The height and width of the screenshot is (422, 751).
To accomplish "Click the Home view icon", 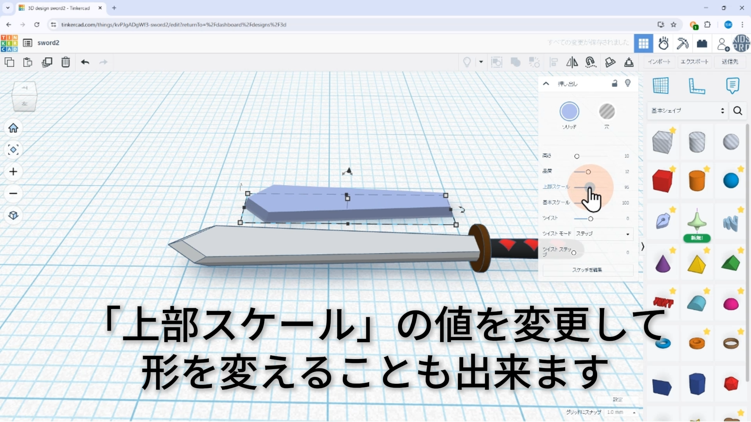I will pyautogui.click(x=13, y=128).
